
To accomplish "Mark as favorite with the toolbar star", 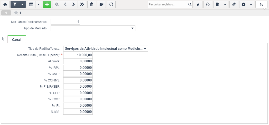I will pyautogui.click(x=198, y=4).
